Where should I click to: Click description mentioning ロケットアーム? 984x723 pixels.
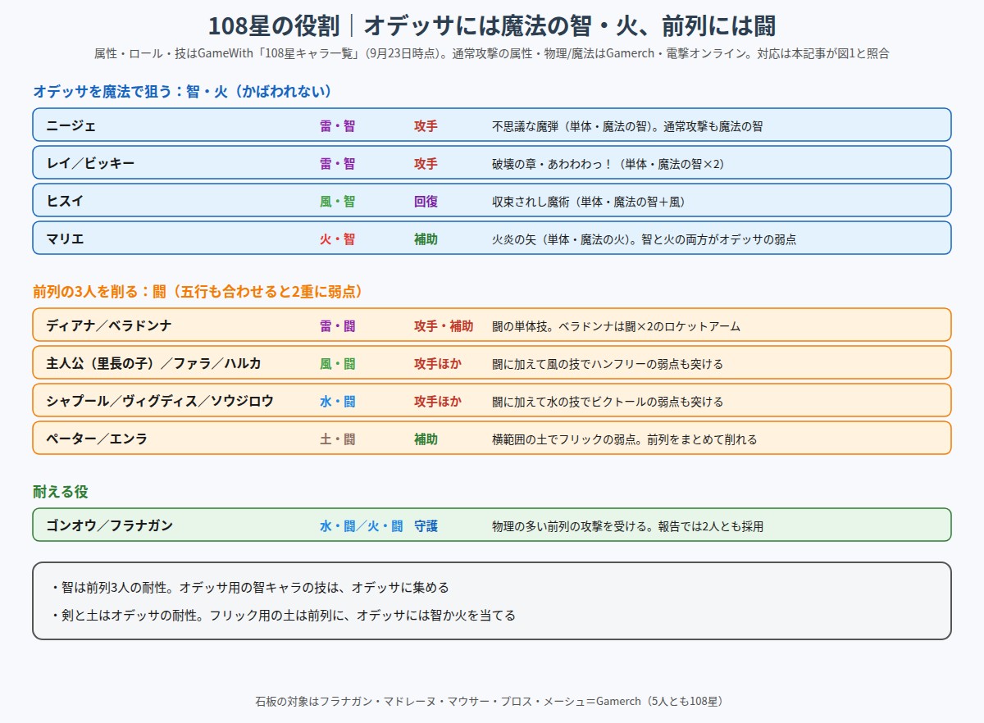616,327
